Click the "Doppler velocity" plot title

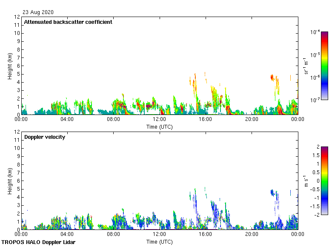pyautogui.click(x=45, y=137)
